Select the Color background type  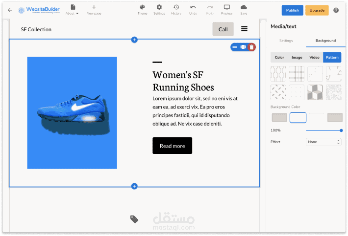[x=279, y=58]
